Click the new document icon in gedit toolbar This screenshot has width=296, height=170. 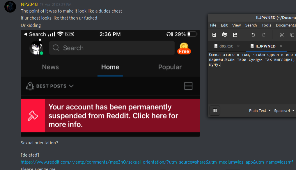pos(214,35)
